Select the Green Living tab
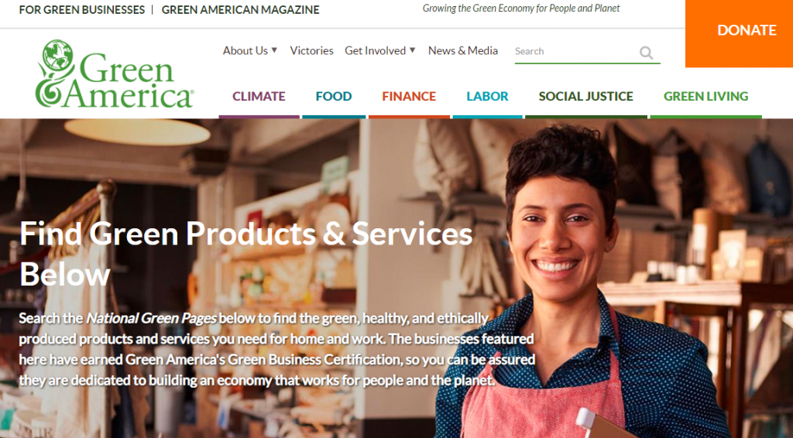 coord(705,97)
